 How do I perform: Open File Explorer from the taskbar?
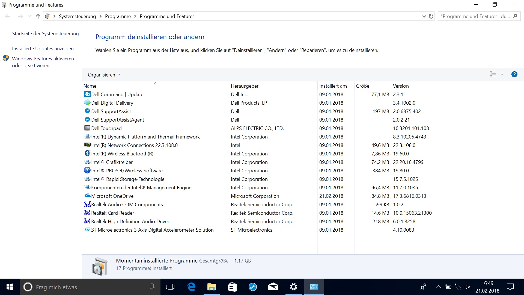click(212, 287)
